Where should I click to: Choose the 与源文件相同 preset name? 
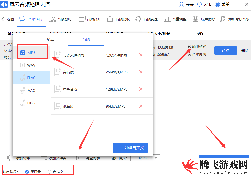[x=74, y=55]
